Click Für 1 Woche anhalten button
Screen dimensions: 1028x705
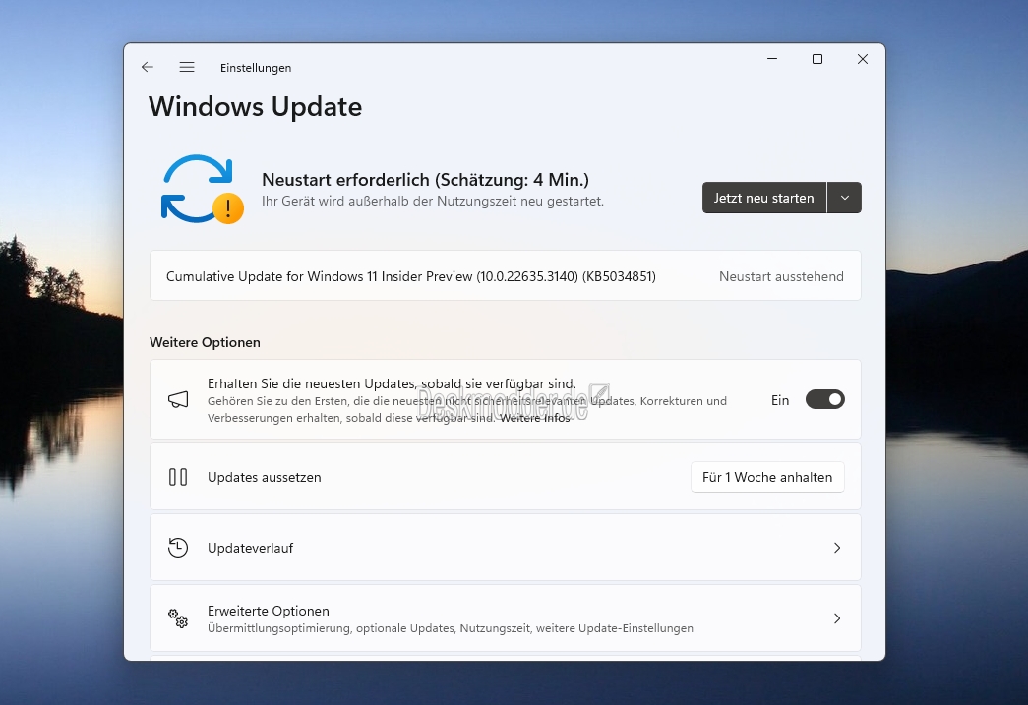coord(767,477)
